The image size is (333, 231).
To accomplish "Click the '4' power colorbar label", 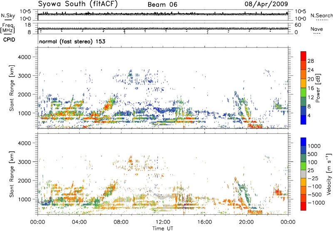I will (x=309, y=116).
